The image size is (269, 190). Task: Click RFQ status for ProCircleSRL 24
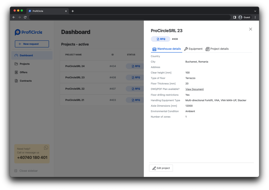click(x=135, y=66)
